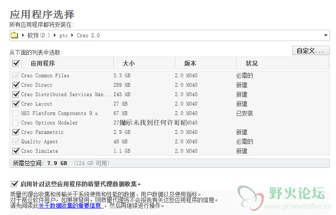Select MKS Platform Components 9.x row name
This screenshot has height=215, width=336.
[x=60, y=113]
